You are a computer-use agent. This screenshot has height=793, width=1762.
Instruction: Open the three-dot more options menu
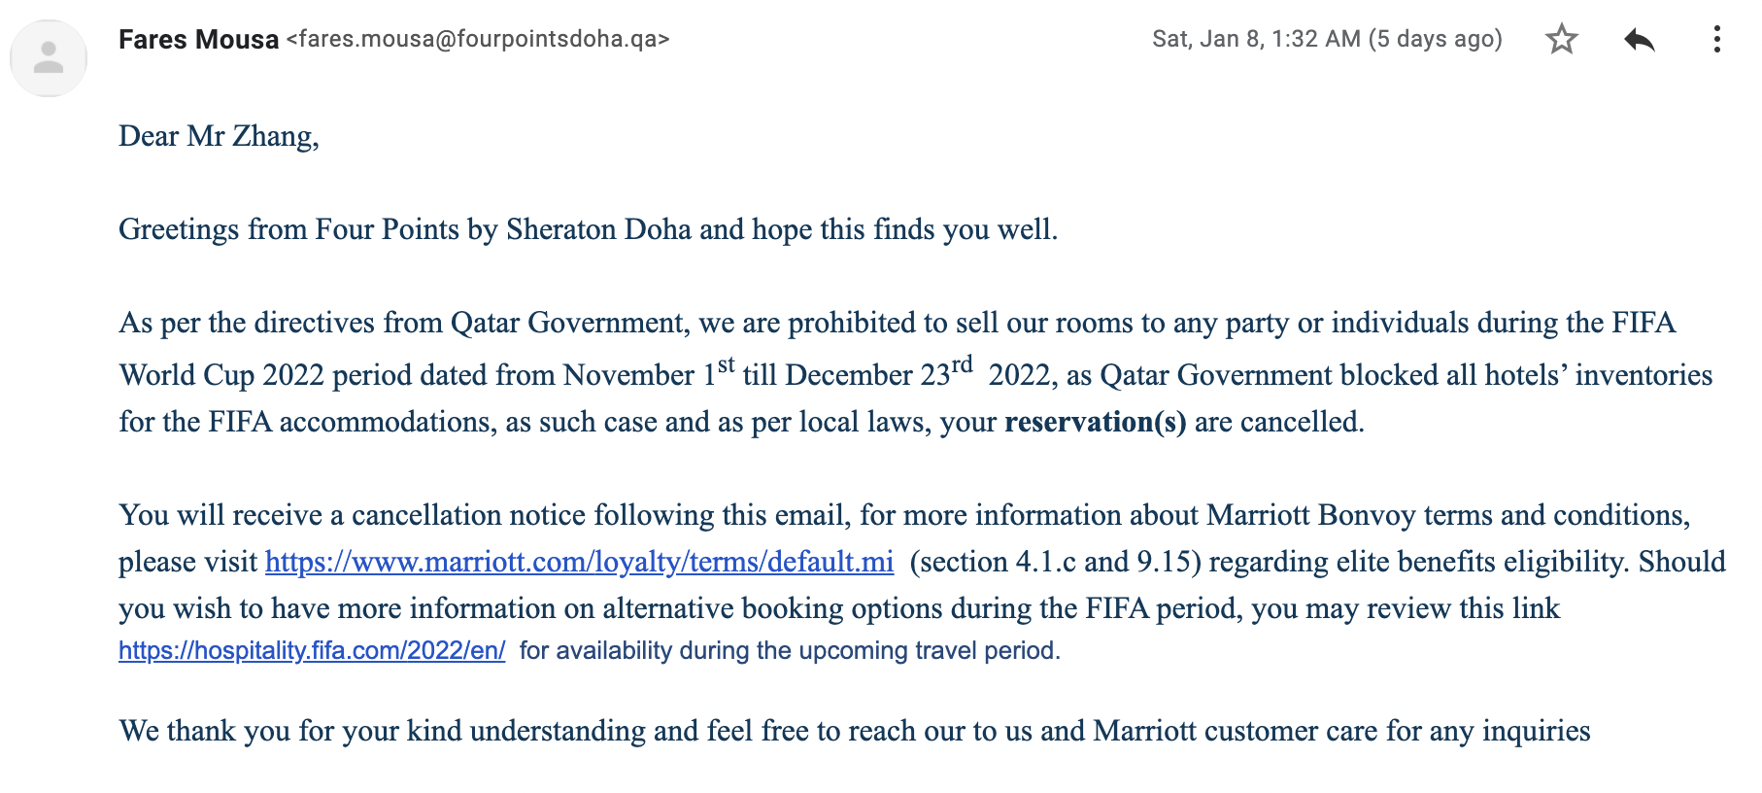click(1716, 40)
